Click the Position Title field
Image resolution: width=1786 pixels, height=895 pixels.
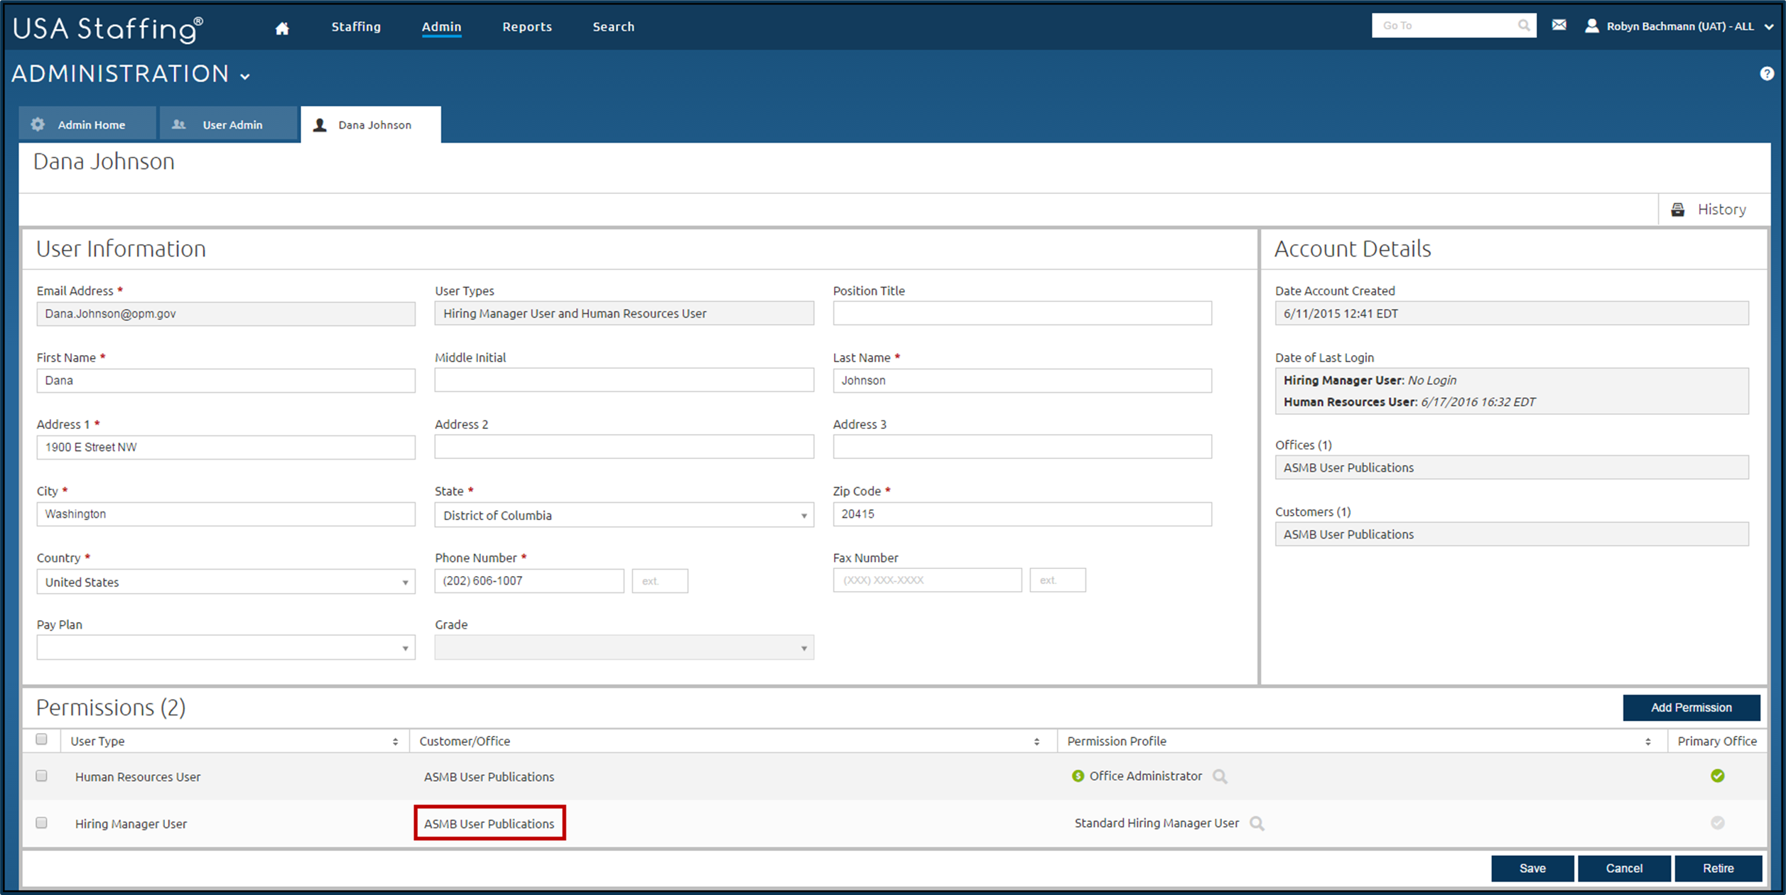point(1022,313)
